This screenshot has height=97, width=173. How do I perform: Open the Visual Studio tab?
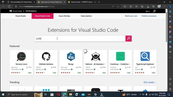[21, 16]
